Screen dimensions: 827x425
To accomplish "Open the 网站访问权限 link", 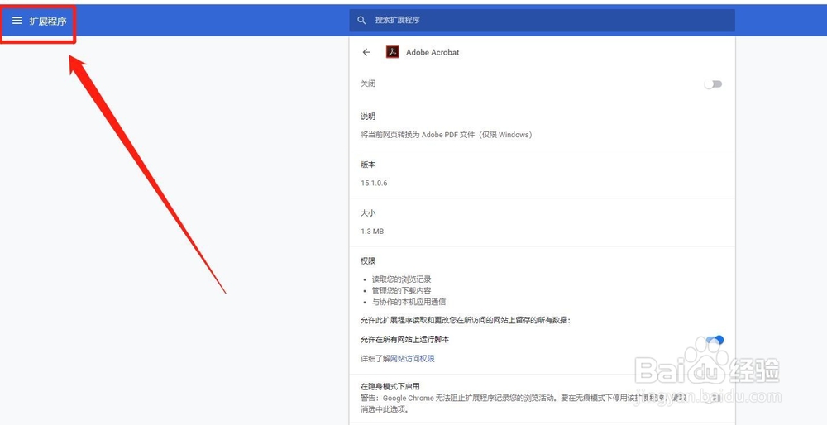I will [413, 359].
